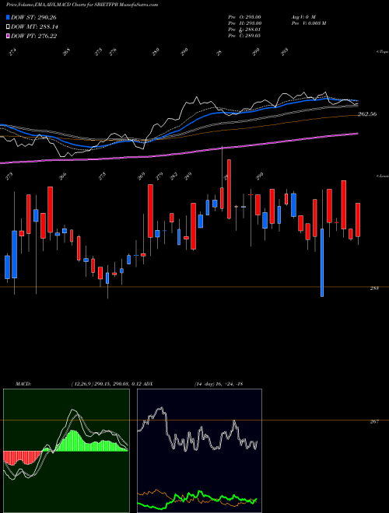Click the 'Pre H: 293.60' value
The height and width of the screenshot is (513, 389).
coord(244,23)
